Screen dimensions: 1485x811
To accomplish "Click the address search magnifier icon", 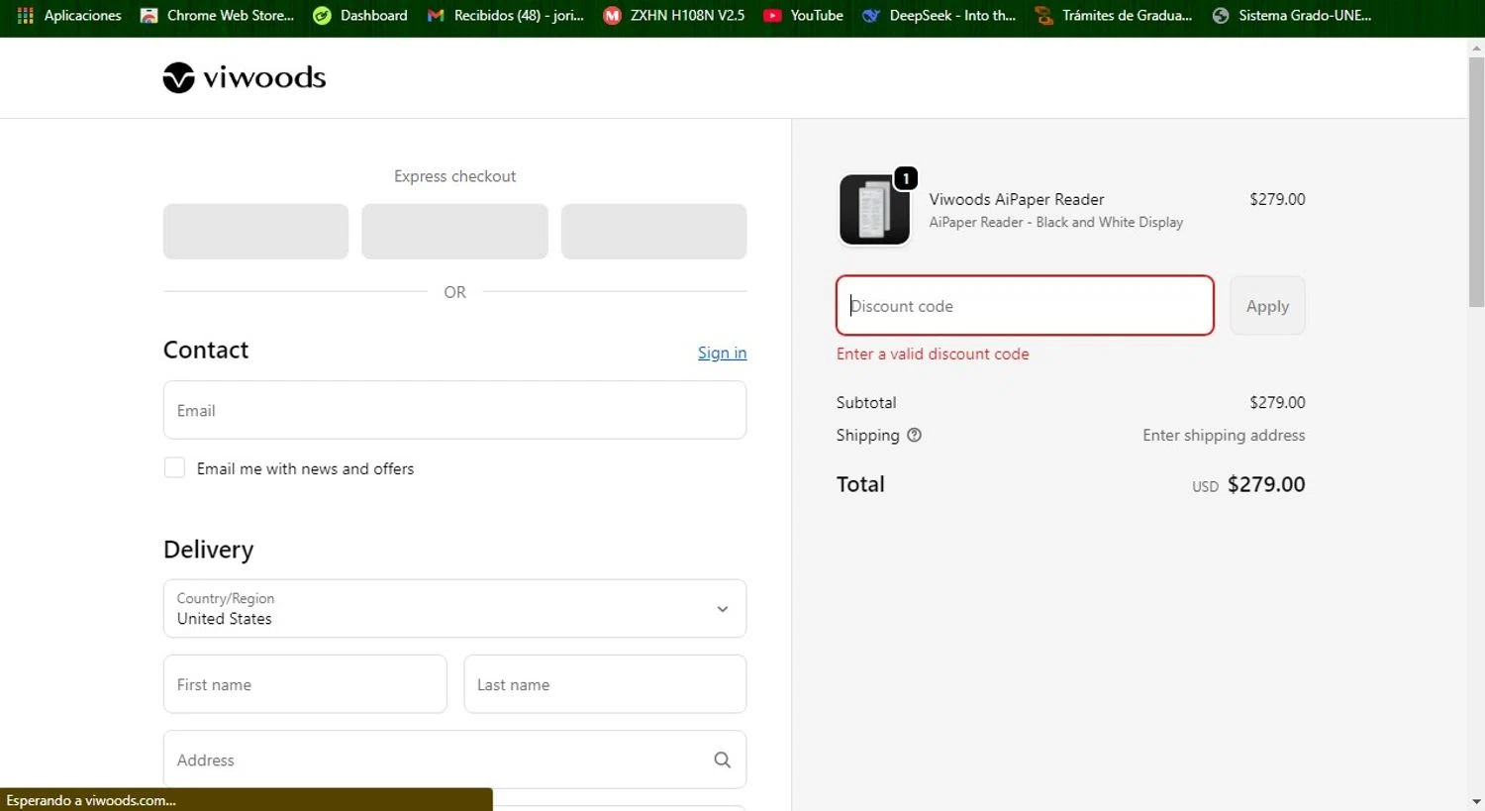I will (723, 760).
